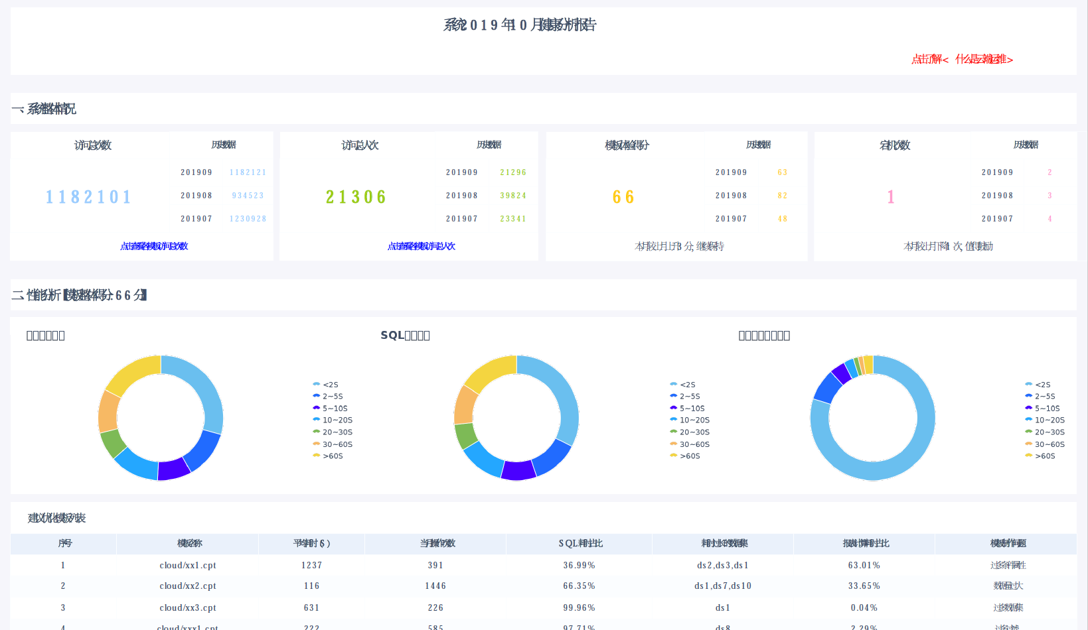1088x630 pixels.
Task: Toggle the 10~20S legend in the right donut chart
Action: coord(1045,420)
